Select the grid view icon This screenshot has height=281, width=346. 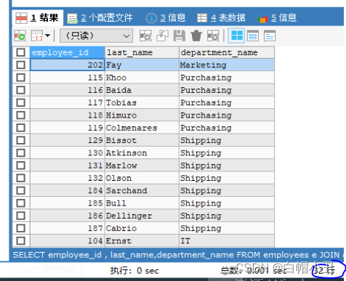click(236, 36)
